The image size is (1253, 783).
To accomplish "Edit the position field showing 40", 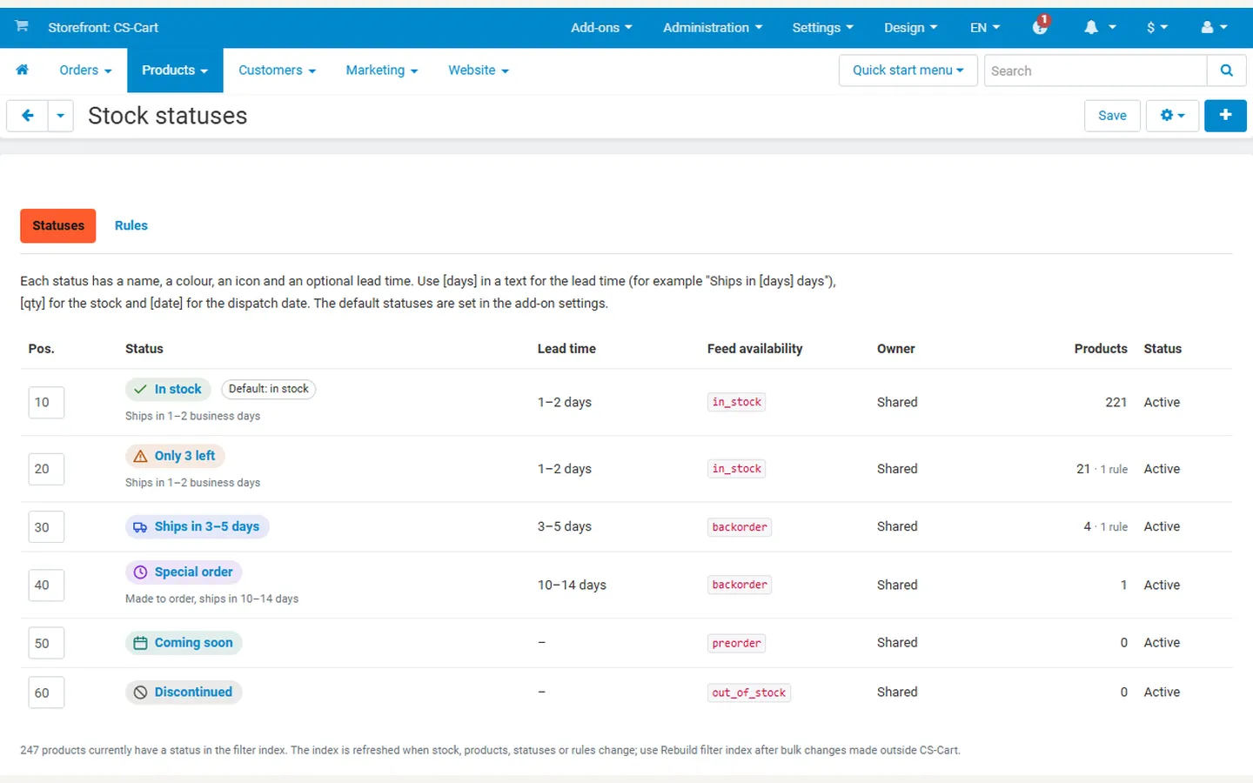I will pos(46,585).
